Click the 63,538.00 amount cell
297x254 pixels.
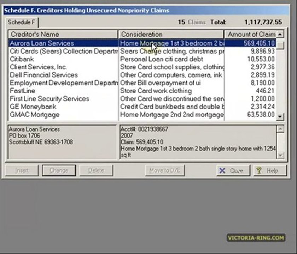click(x=250, y=115)
